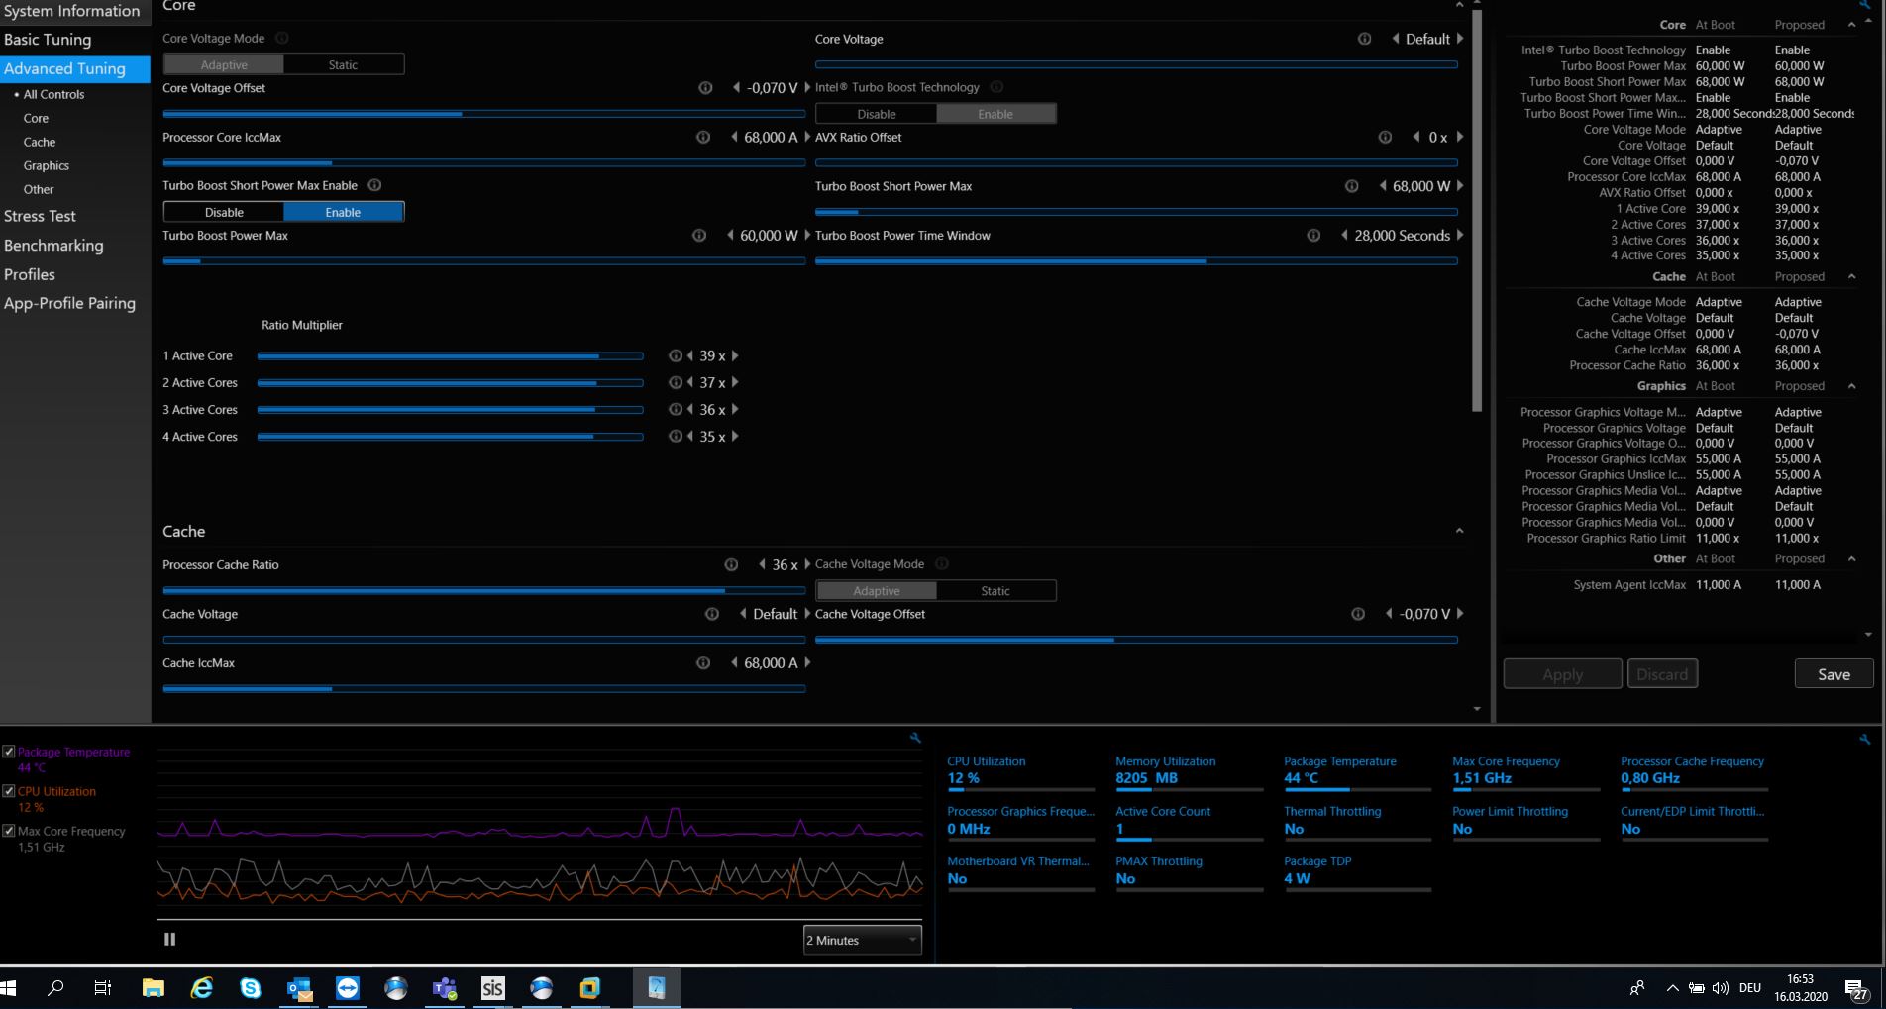Increase Core Voltage Offset with right arrow

pyautogui.click(x=807, y=88)
